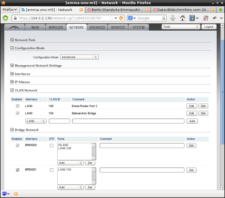Click the bookmark star in the address bar

point(111,18)
